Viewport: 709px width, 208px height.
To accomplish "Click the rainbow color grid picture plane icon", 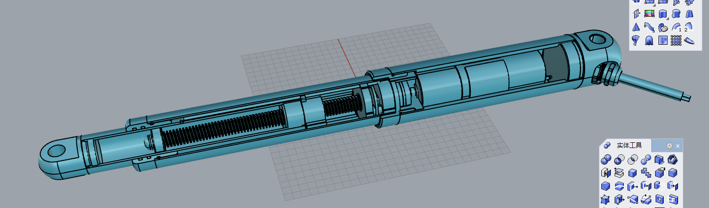I will (x=649, y=14).
